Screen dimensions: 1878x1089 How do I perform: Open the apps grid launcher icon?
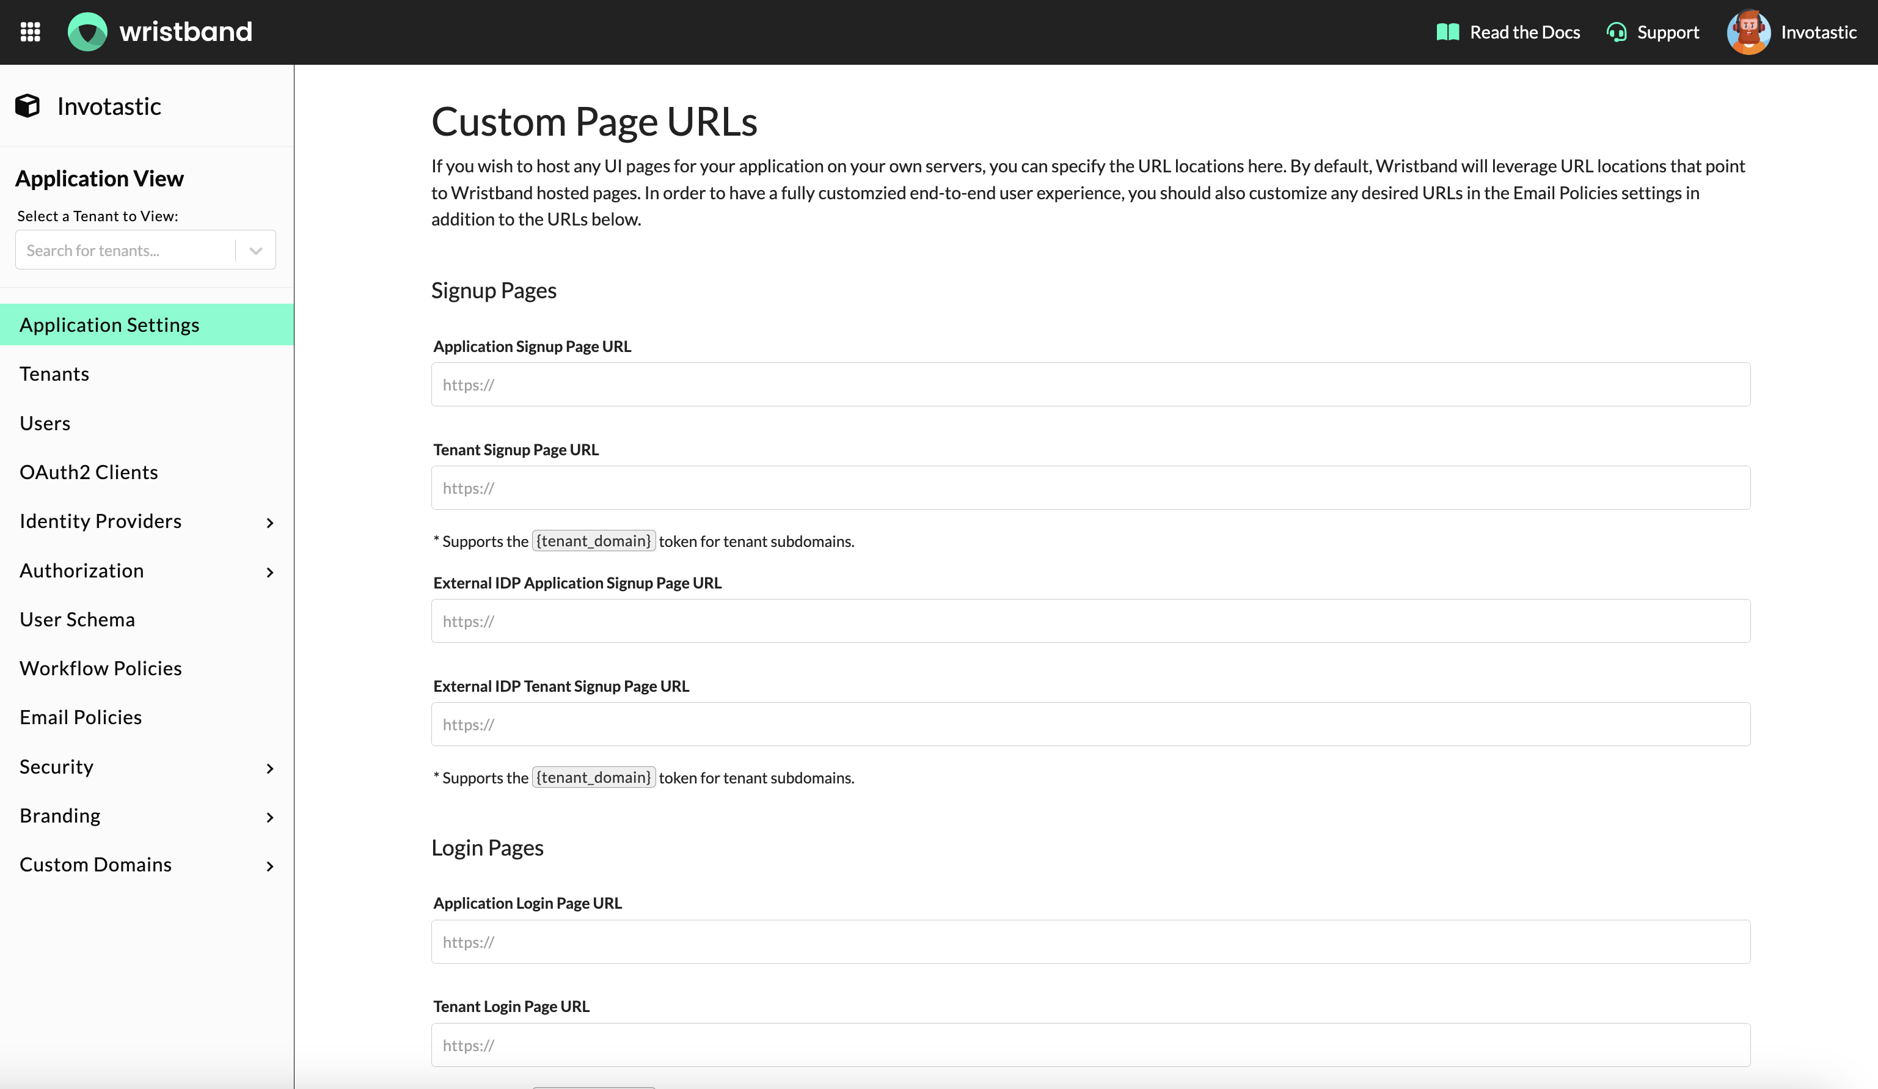click(x=31, y=32)
